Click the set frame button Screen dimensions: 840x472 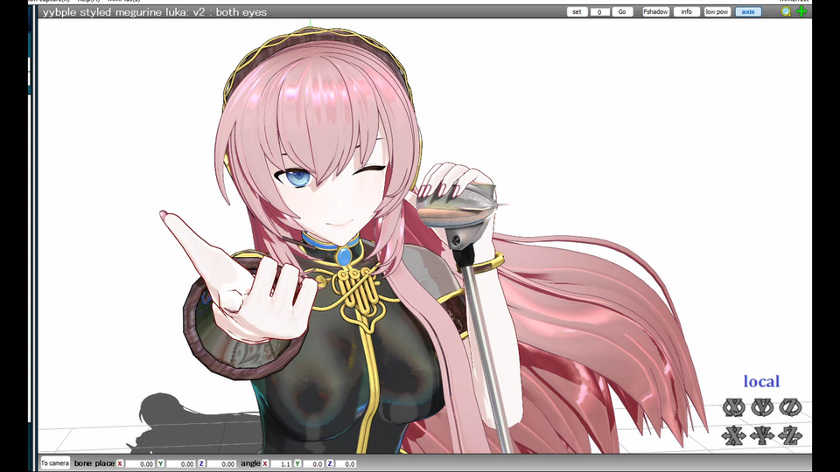click(577, 11)
